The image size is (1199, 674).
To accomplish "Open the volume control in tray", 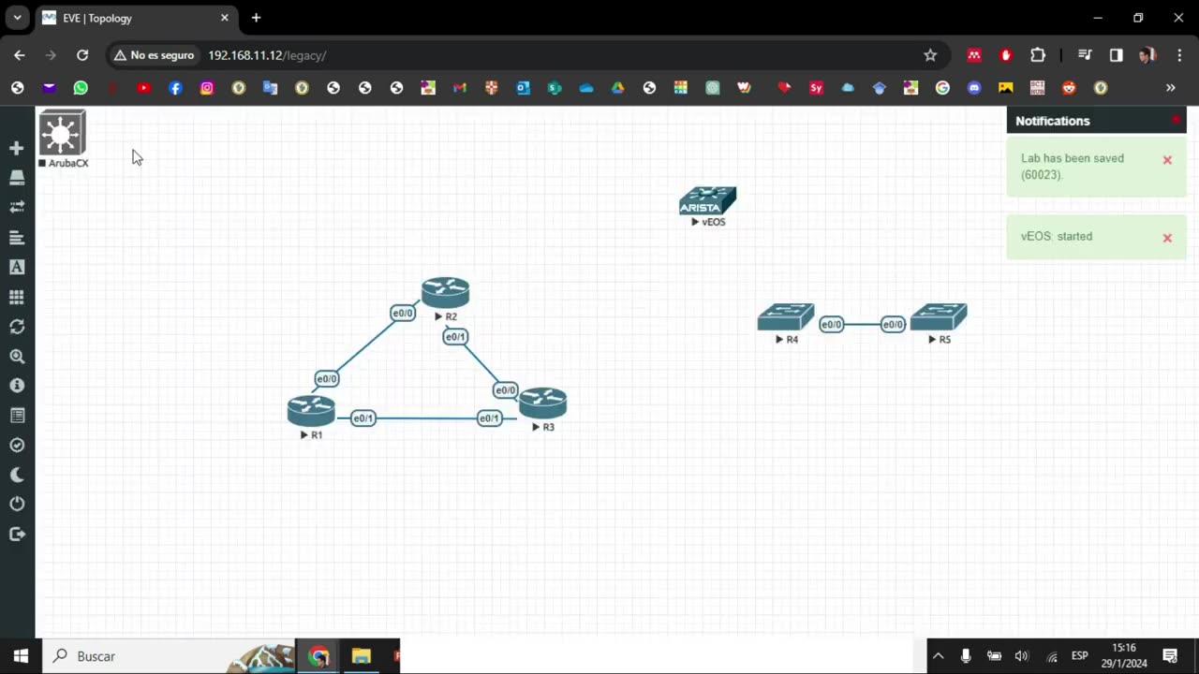I will point(1022,656).
